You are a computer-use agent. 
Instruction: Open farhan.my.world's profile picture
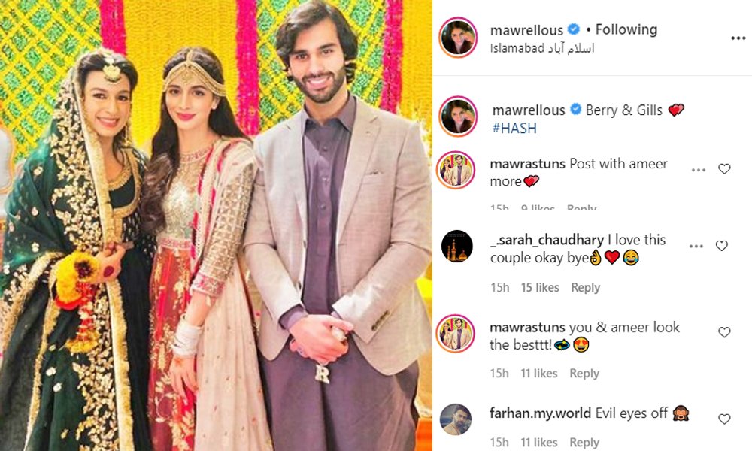point(456,419)
